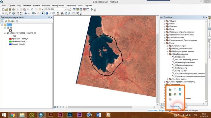Open Разбить растр tool
211x118 pixels.
coord(181,68)
